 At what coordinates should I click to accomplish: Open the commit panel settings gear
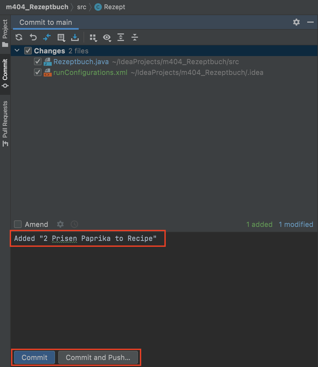[x=296, y=22]
